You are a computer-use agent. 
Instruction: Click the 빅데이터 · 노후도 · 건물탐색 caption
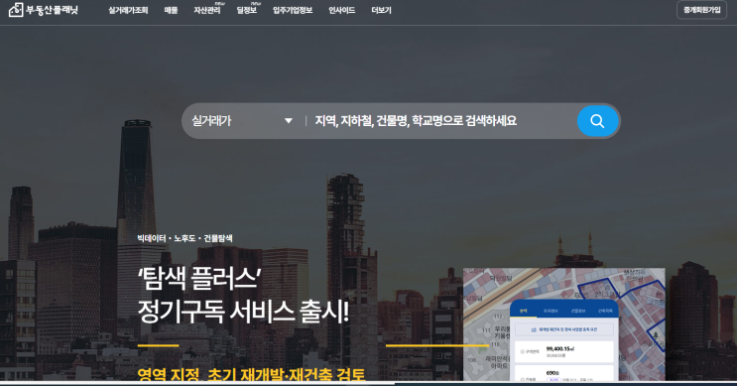click(x=184, y=238)
